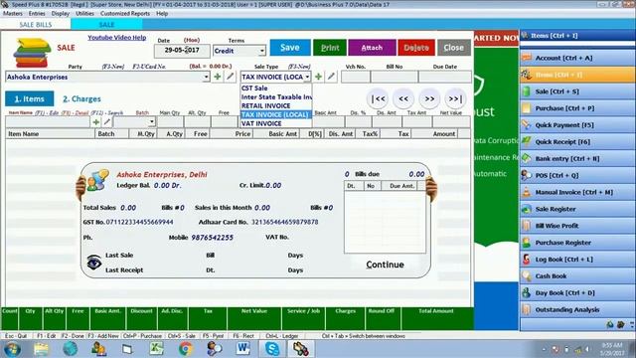Viewport: 636px width, 358px height.
Task: Click the Print button
Action: point(330,48)
